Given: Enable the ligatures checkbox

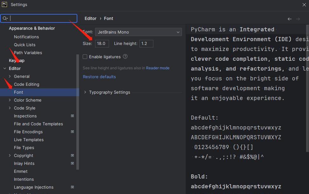Looking at the screenshot, I should [x=85, y=57].
